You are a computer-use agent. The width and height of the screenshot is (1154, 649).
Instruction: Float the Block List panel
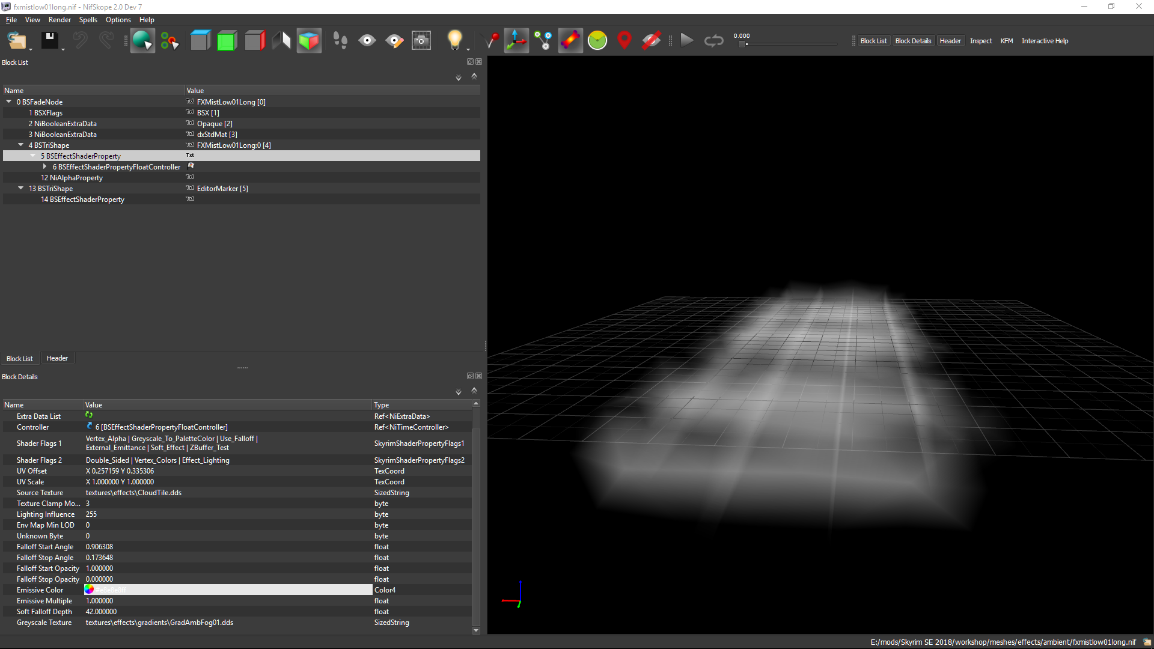point(470,62)
